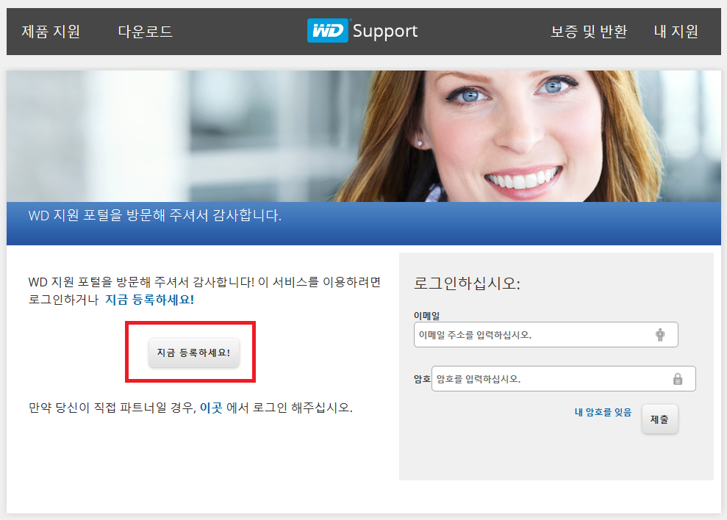Open the 이곳 partner login link

pos(211,408)
